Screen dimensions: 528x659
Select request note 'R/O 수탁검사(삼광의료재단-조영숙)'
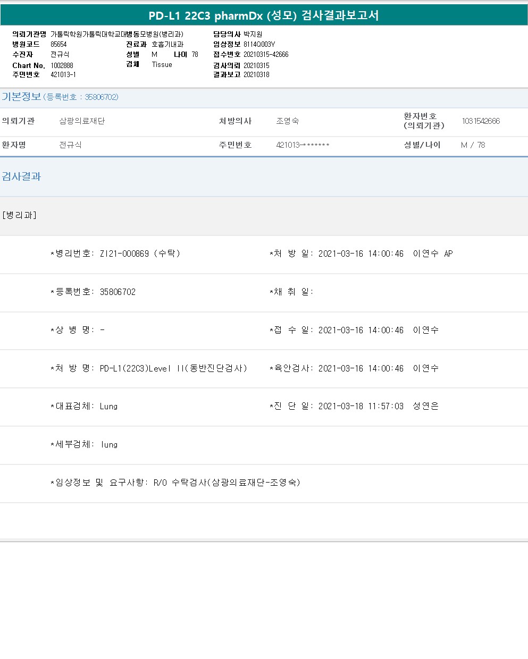pyautogui.click(x=227, y=483)
